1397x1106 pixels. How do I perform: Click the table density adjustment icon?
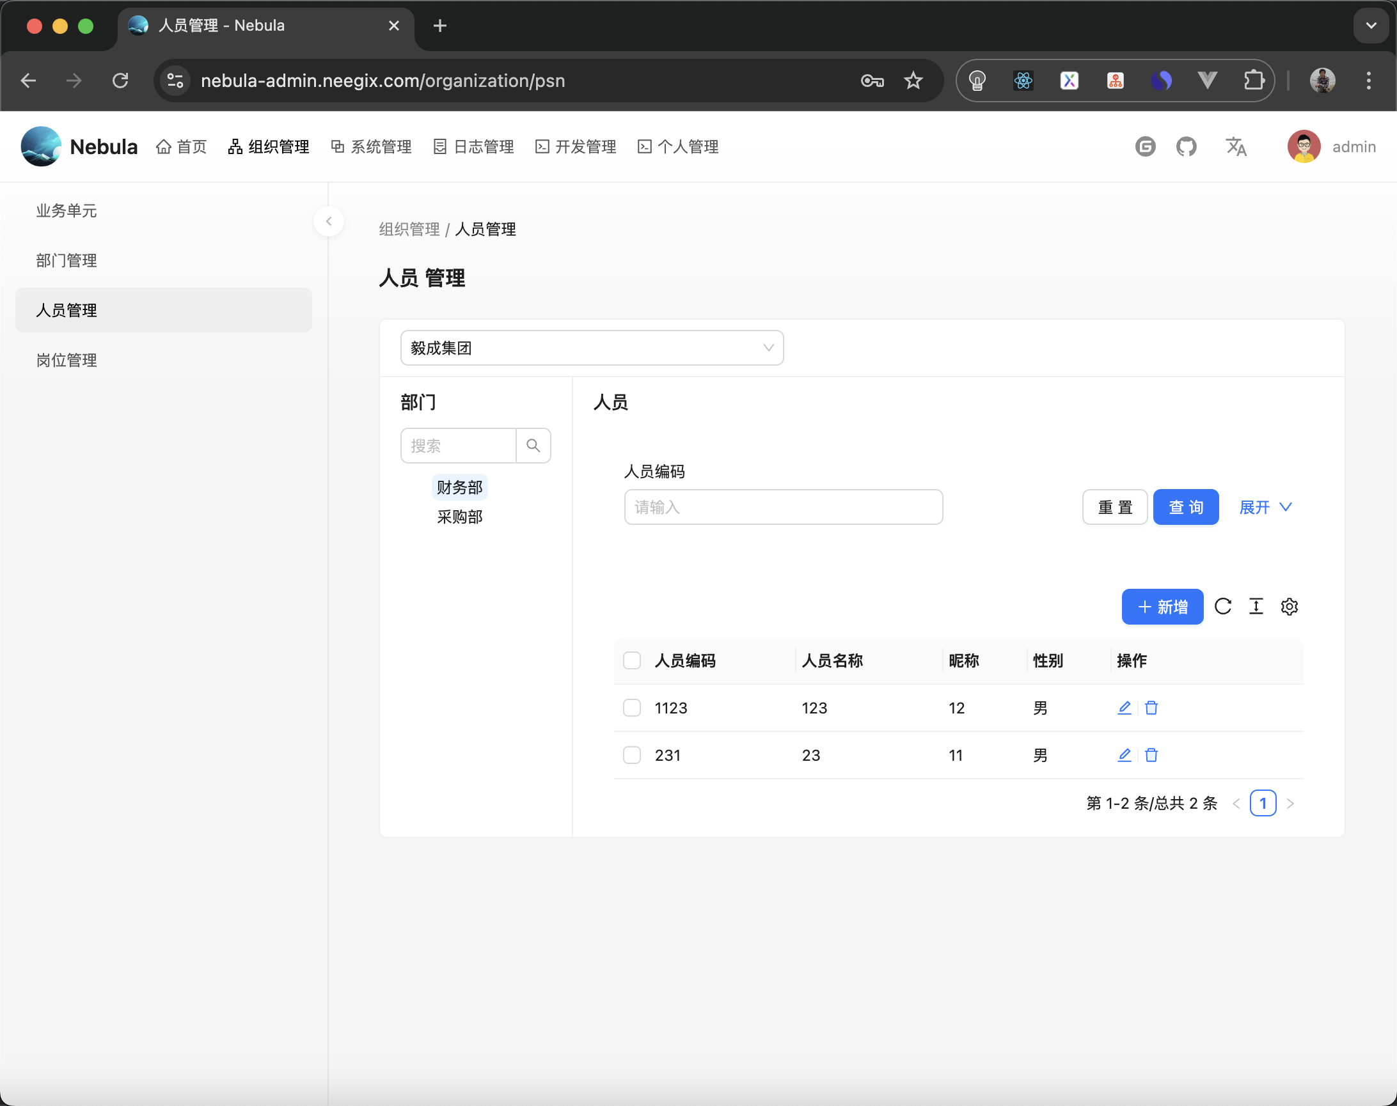1256,607
